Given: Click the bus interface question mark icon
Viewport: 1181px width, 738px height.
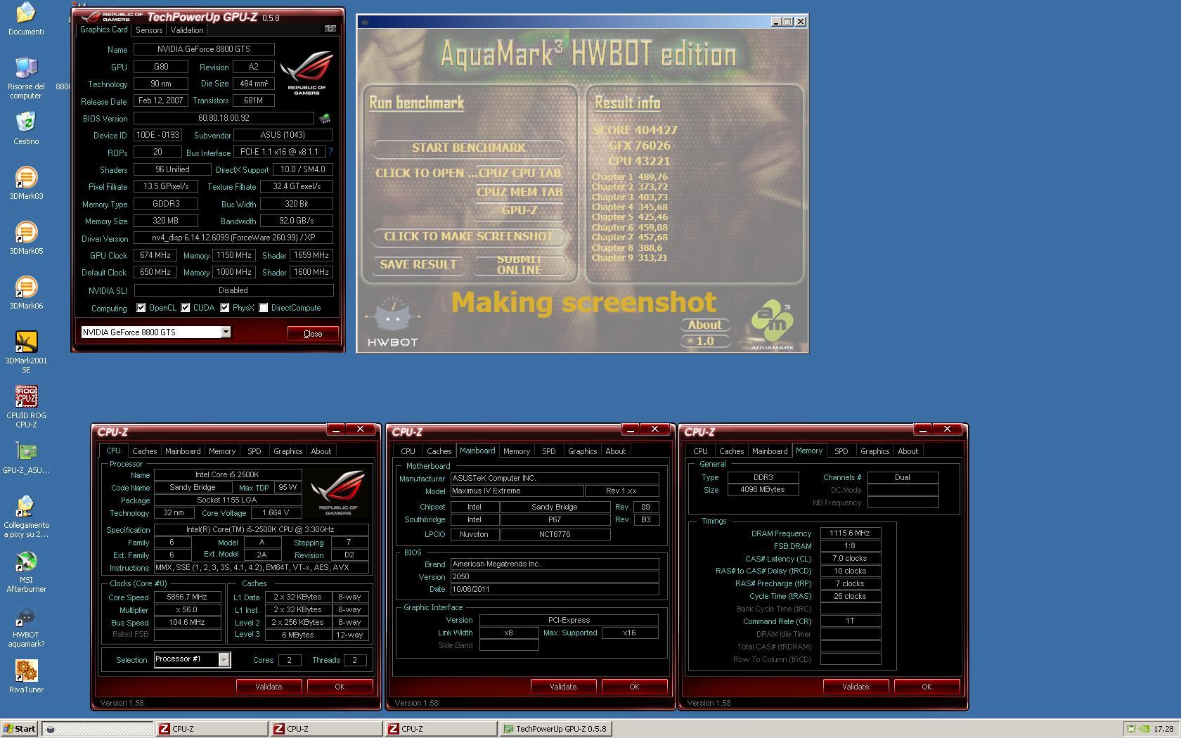Looking at the screenshot, I should (330, 152).
